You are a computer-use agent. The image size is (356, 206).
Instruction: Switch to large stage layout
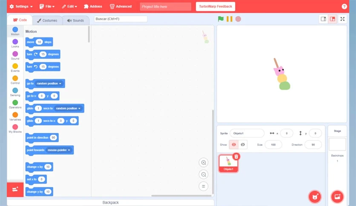click(333, 19)
